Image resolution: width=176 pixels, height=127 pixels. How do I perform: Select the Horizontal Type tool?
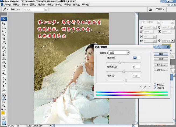[x=4, y=82]
